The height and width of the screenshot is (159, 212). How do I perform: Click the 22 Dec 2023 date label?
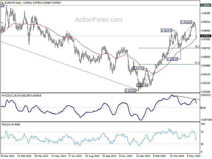pos(143,156)
